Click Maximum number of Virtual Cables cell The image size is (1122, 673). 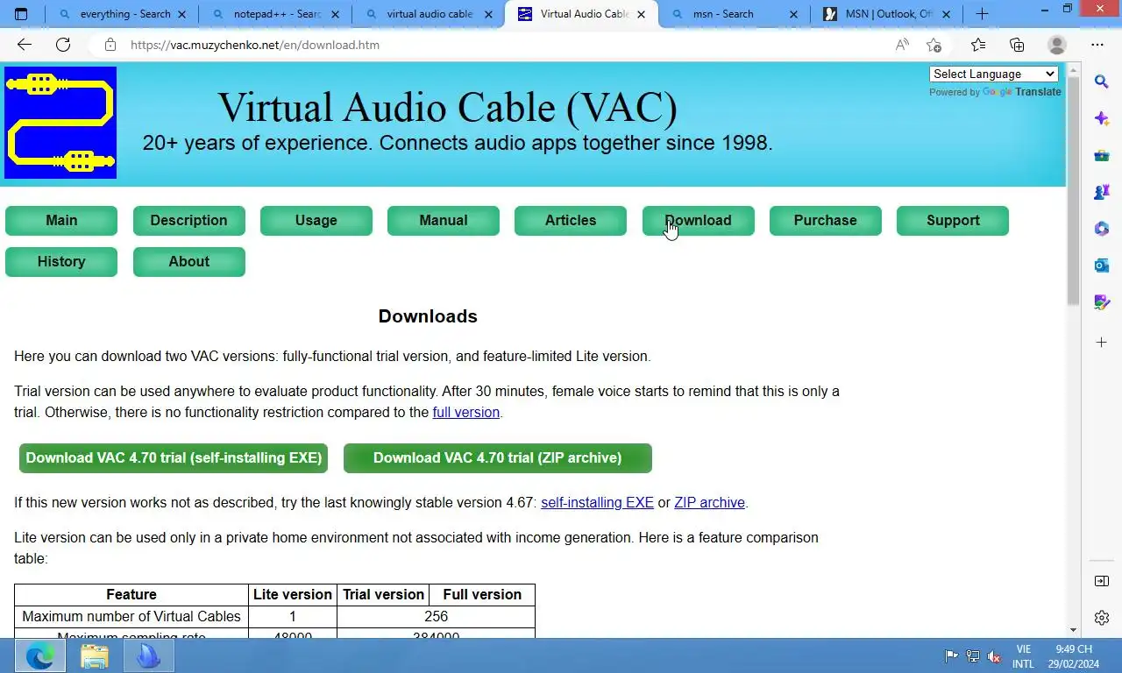[x=131, y=617]
